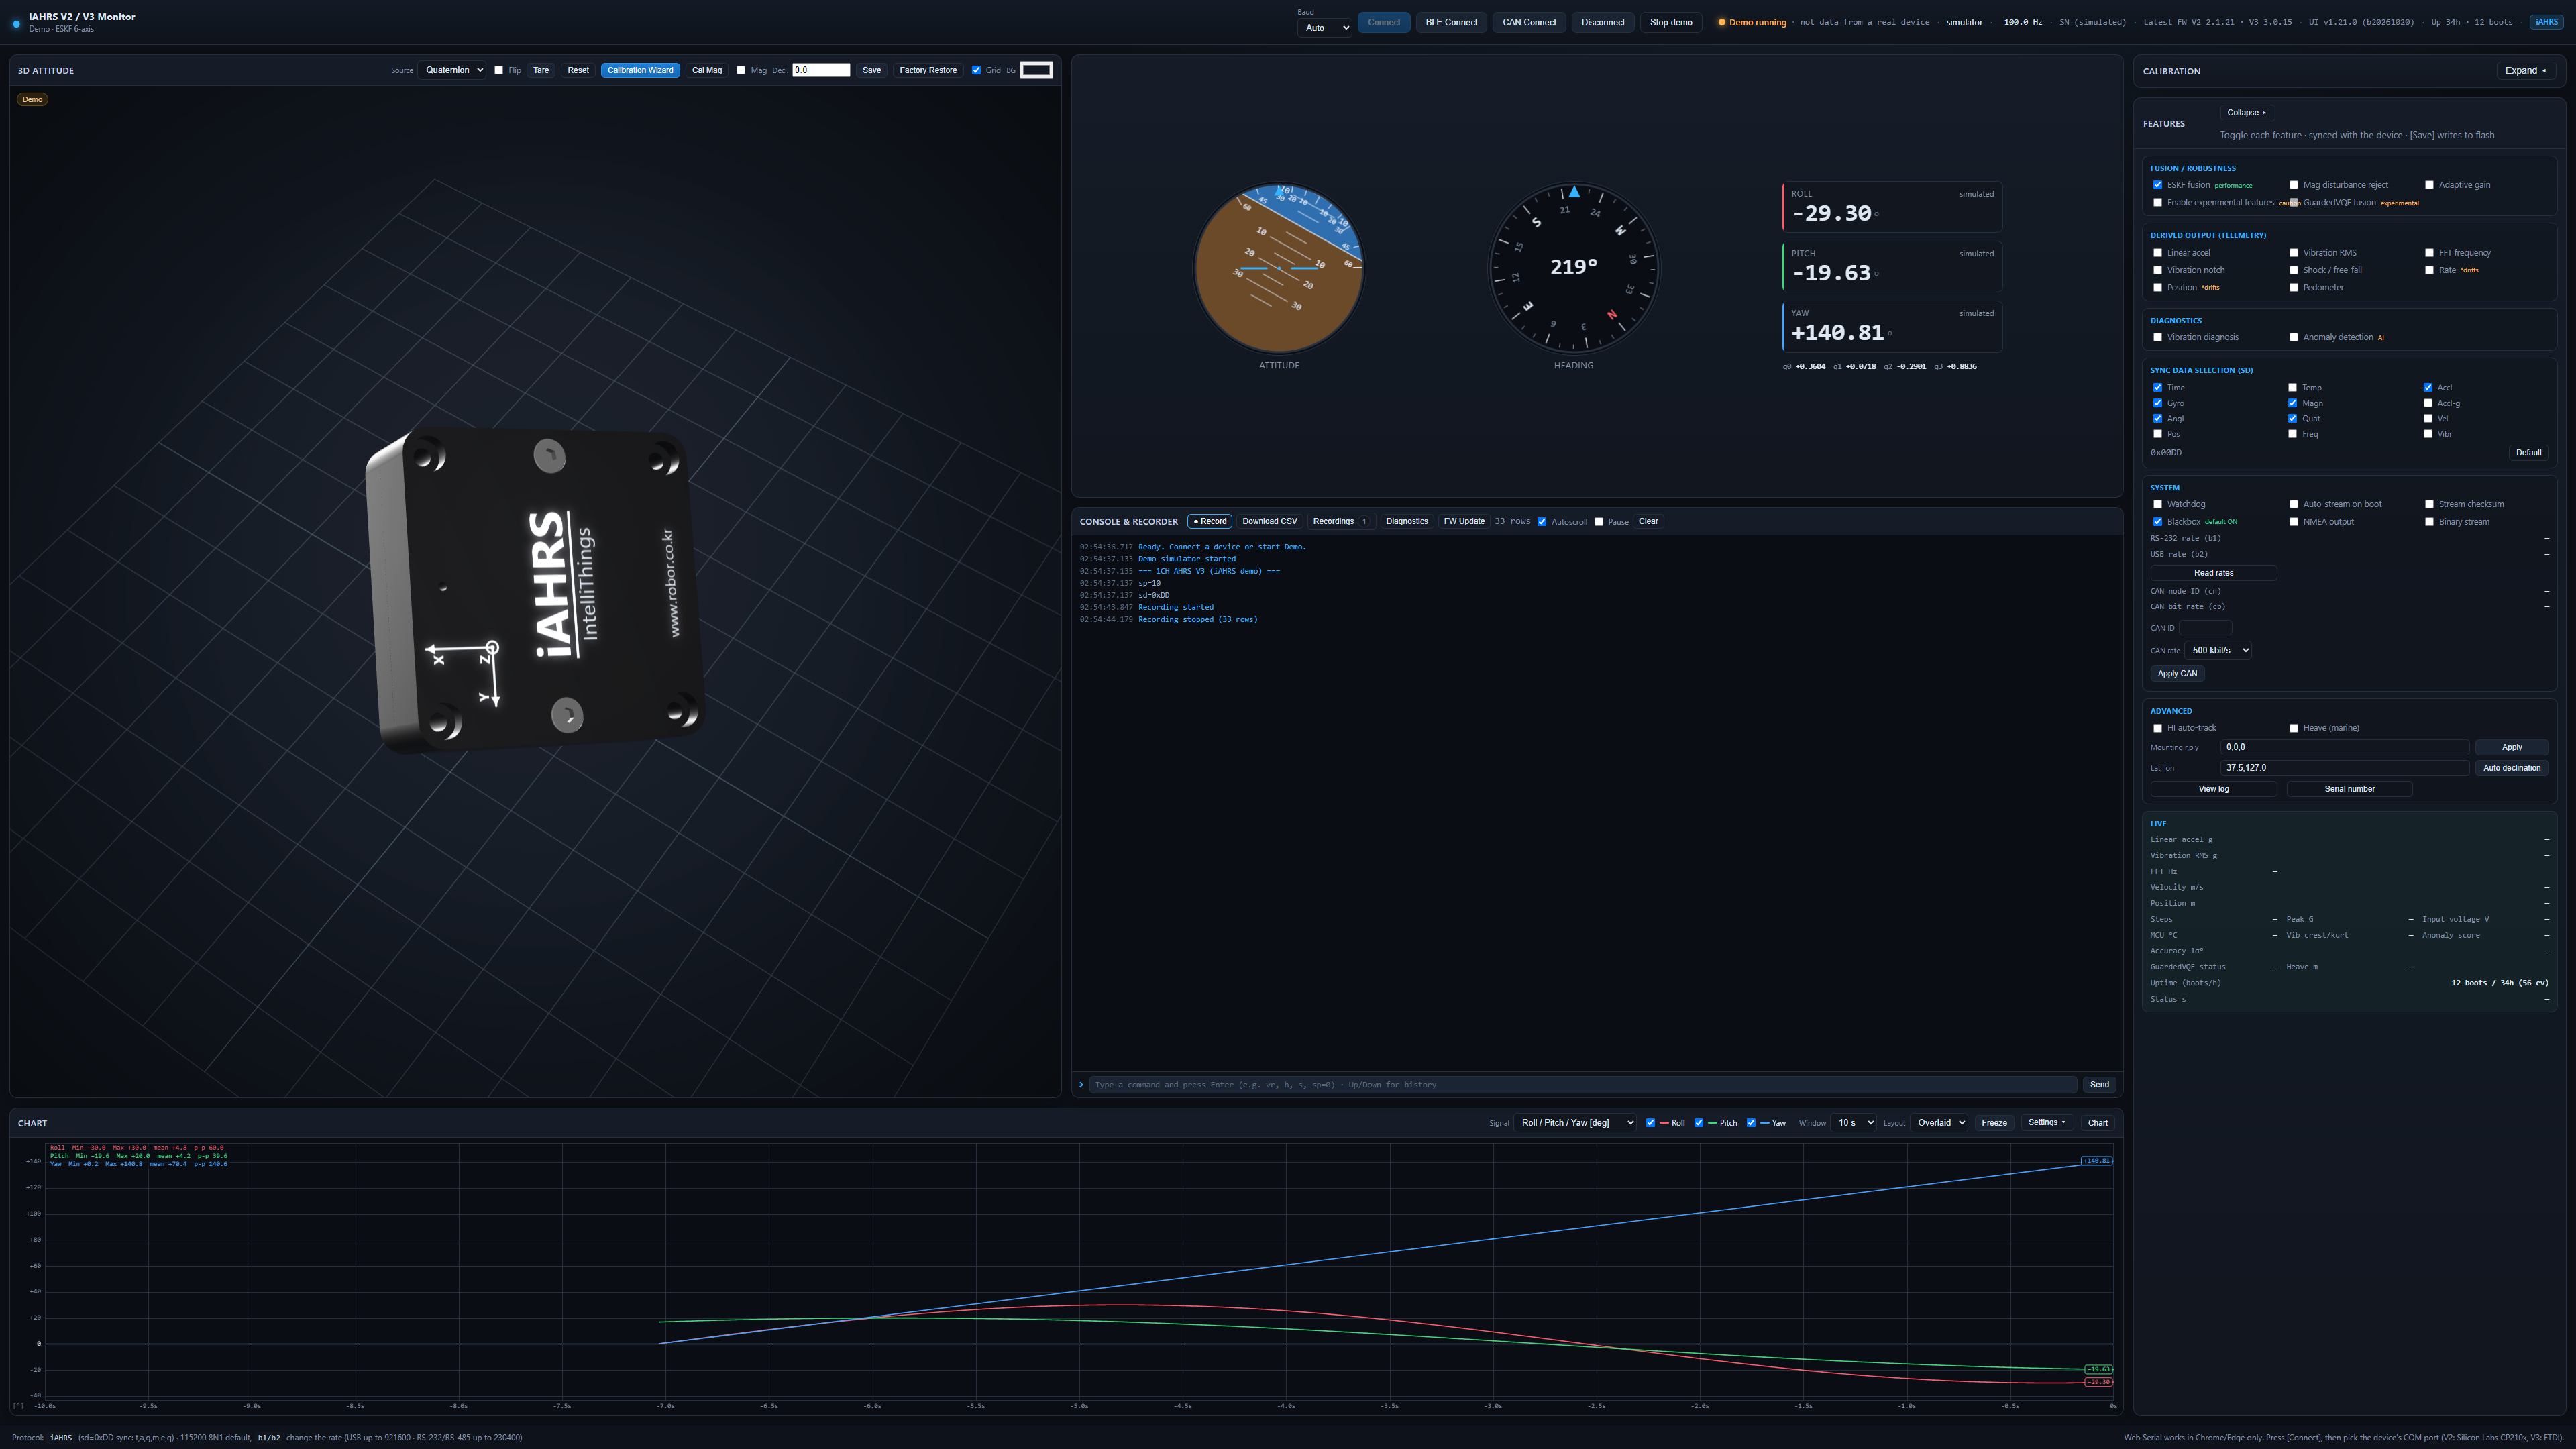Open the Source Quaternion dropdown
Image resolution: width=2576 pixels, height=1449 pixels.
(x=453, y=70)
